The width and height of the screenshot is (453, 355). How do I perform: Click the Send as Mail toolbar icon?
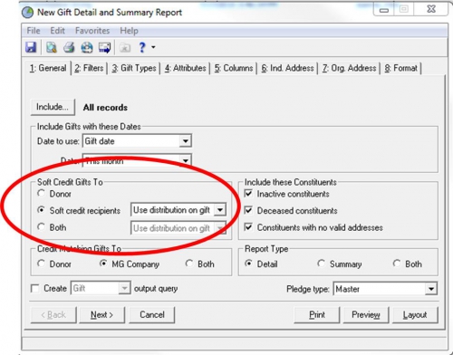point(104,47)
